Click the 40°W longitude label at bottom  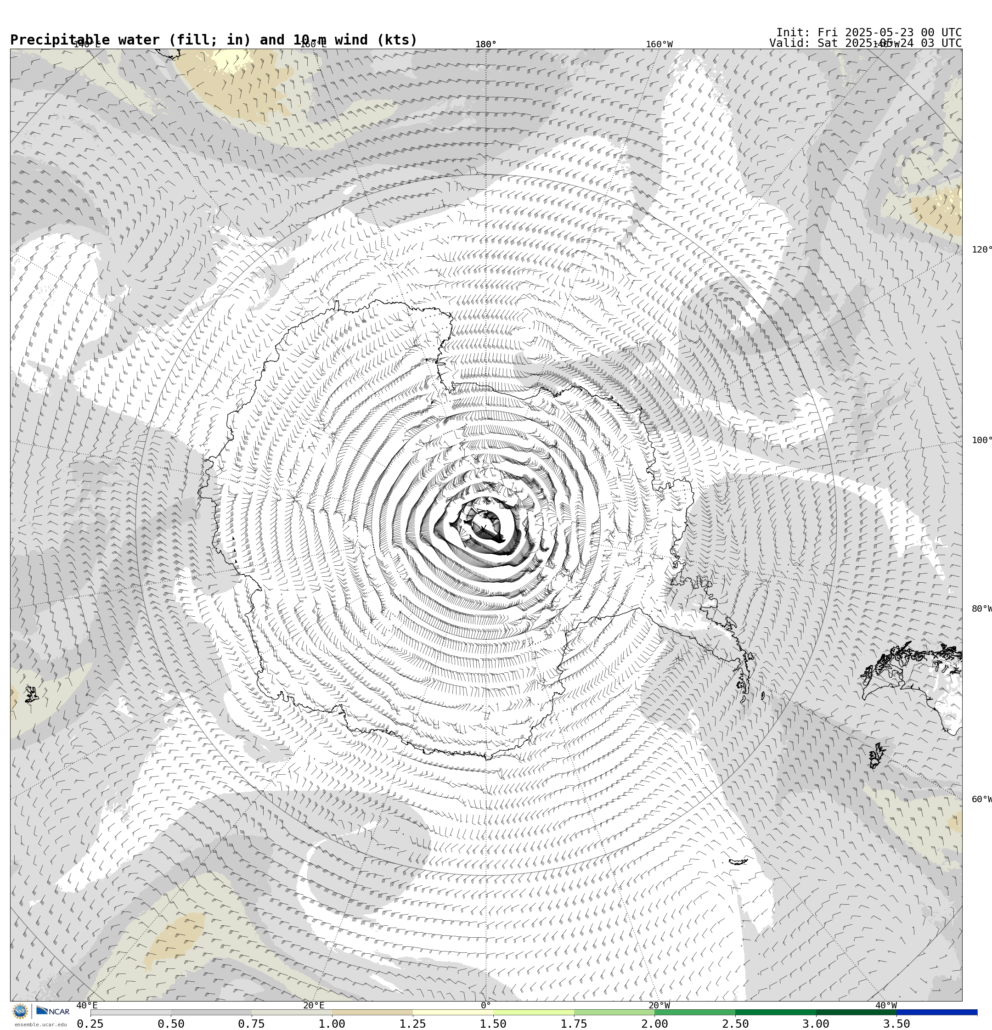[886, 1006]
